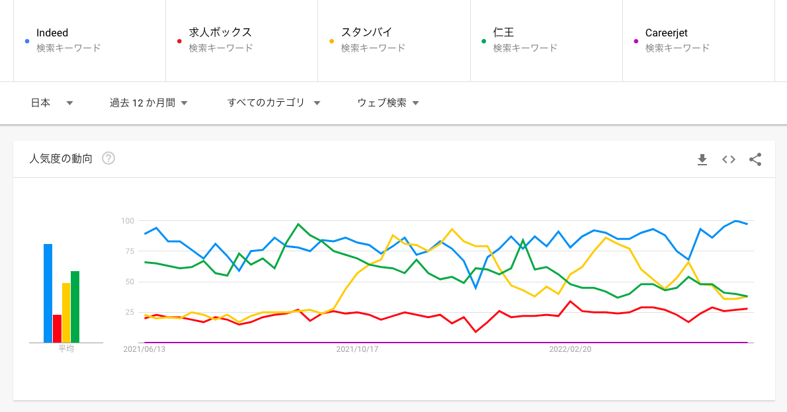Select the Indeed search term
The width and height of the screenshot is (787, 412).
click(52, 32)
